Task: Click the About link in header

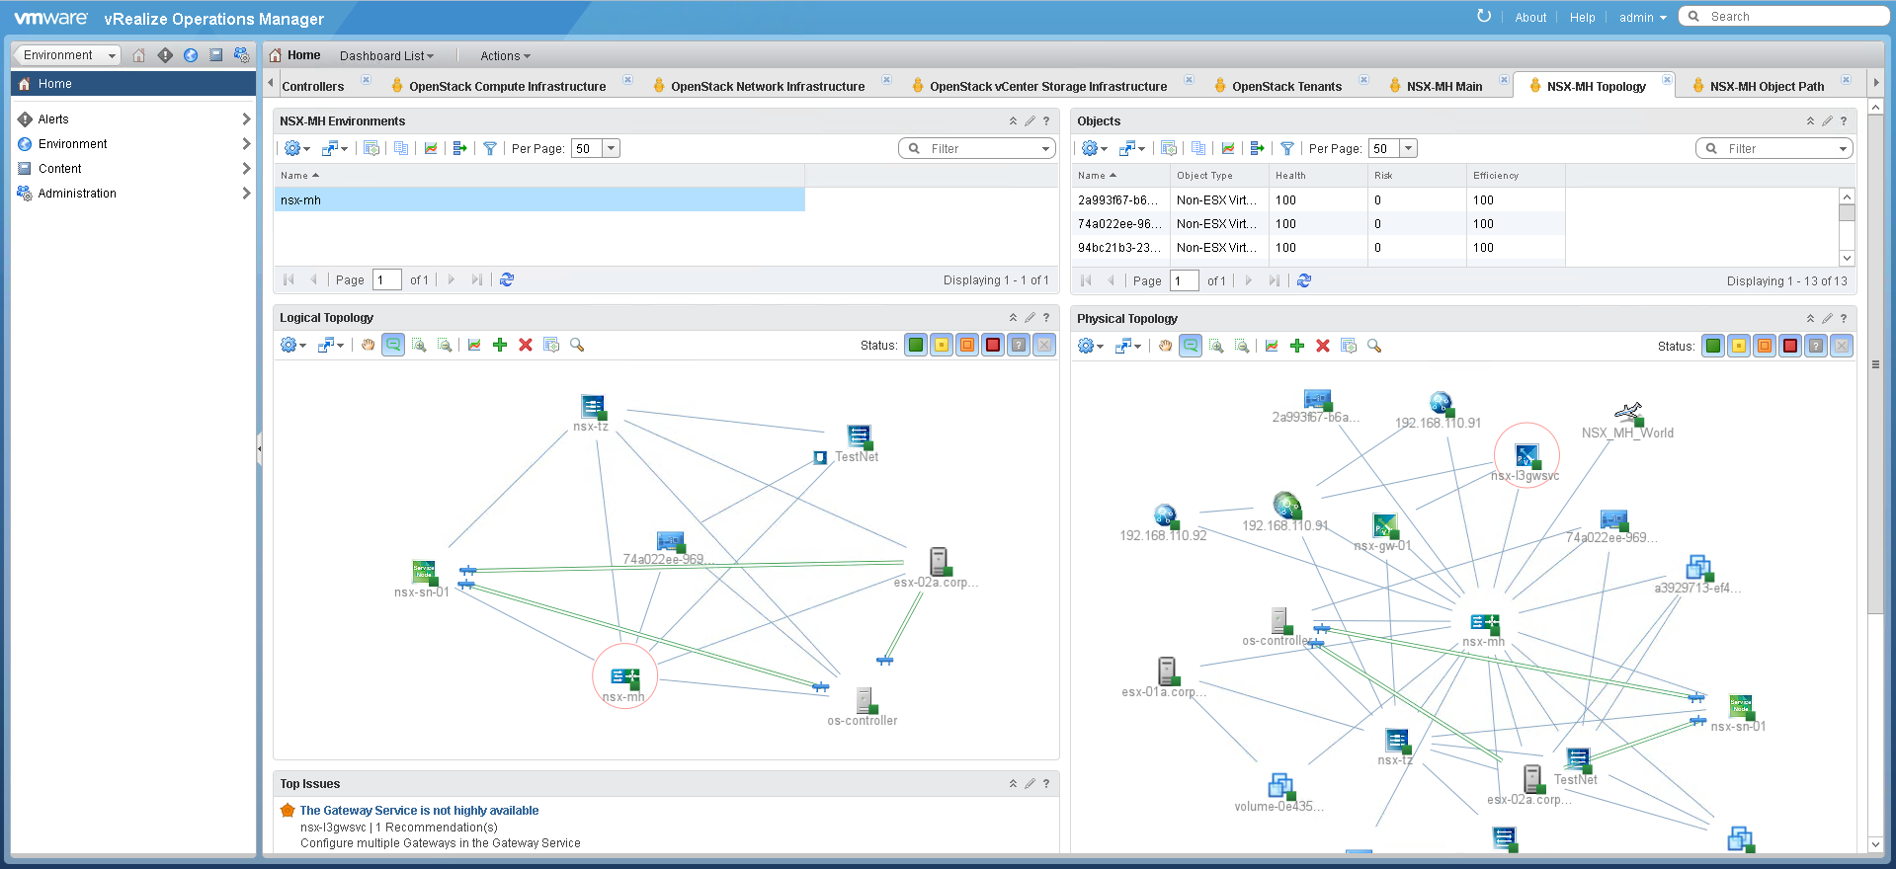Action: (1530, 18)
